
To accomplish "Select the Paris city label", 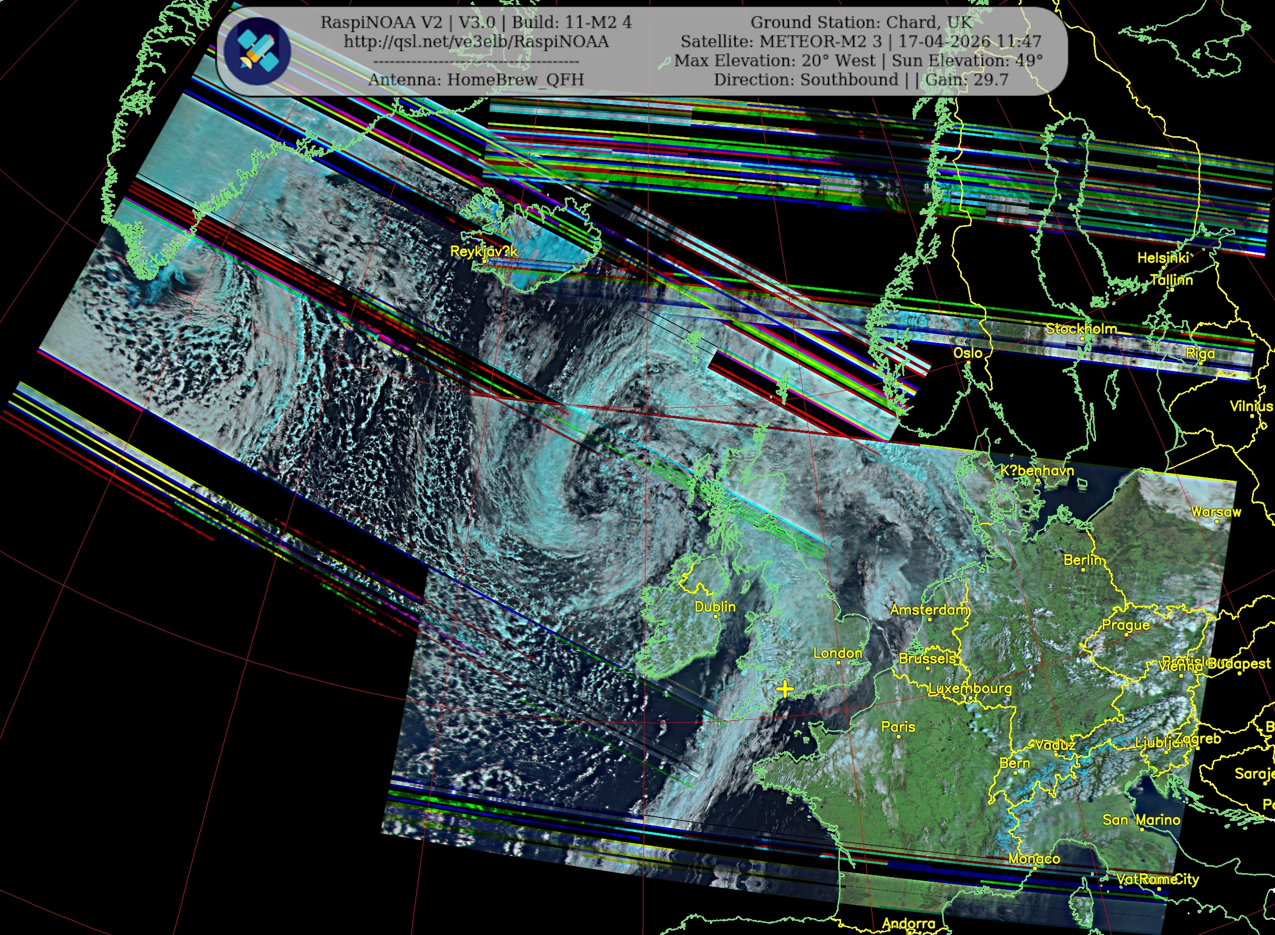I will click(898, 727).
